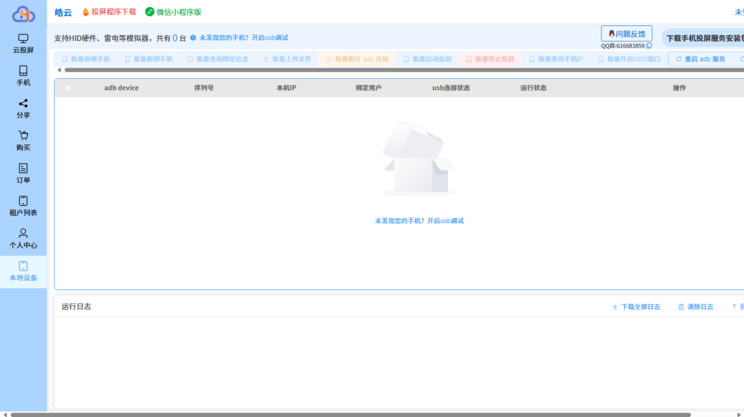Click the toolbar scrollbar left arrow
The image size is (744, 417).
pos(59,70)
